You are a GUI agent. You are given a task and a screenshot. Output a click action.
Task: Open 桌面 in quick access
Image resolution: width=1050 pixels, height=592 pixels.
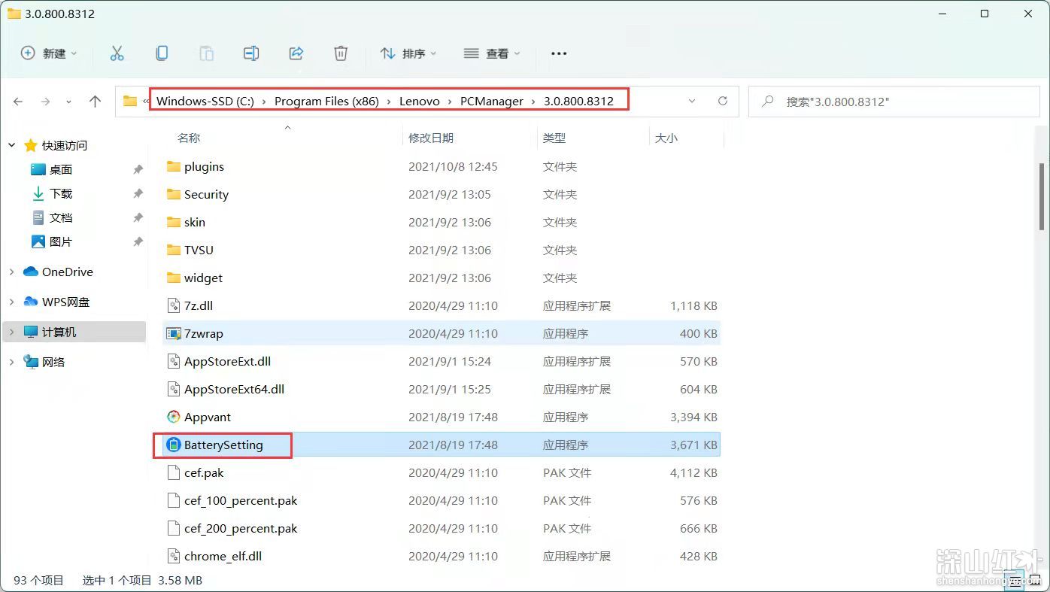(x=60, y=169)
